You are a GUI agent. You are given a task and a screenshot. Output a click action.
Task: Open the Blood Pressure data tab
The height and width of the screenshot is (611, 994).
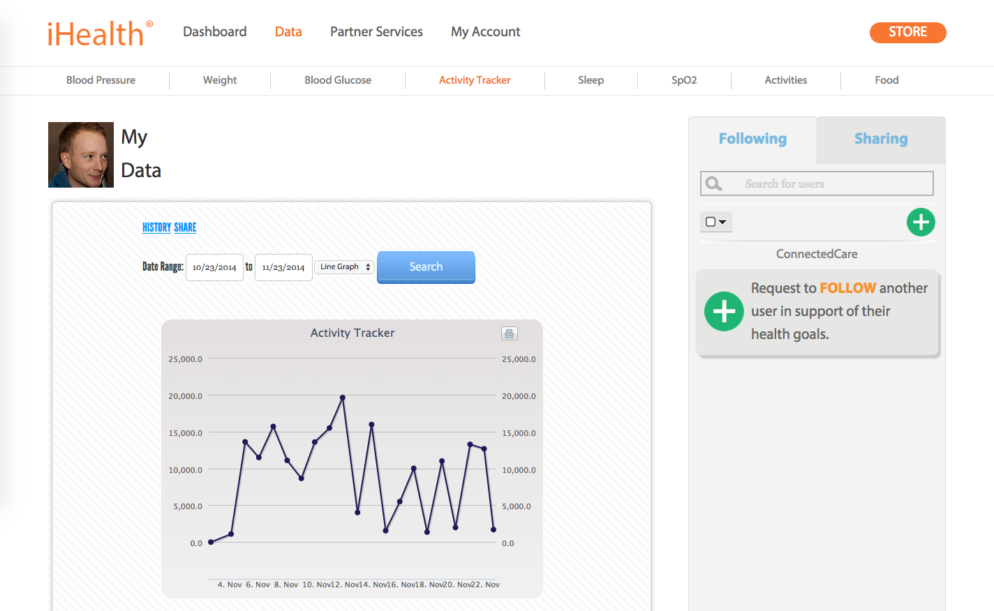101,80
